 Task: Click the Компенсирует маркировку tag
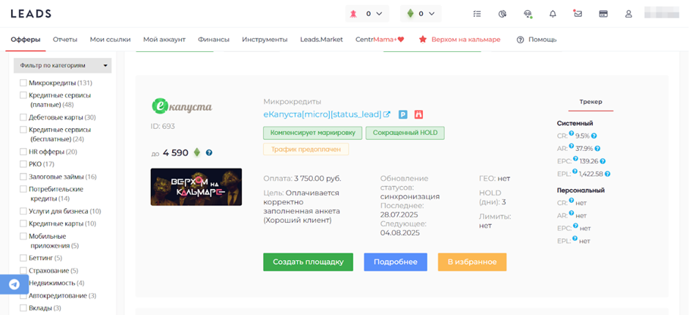click(x=312, y=133)
